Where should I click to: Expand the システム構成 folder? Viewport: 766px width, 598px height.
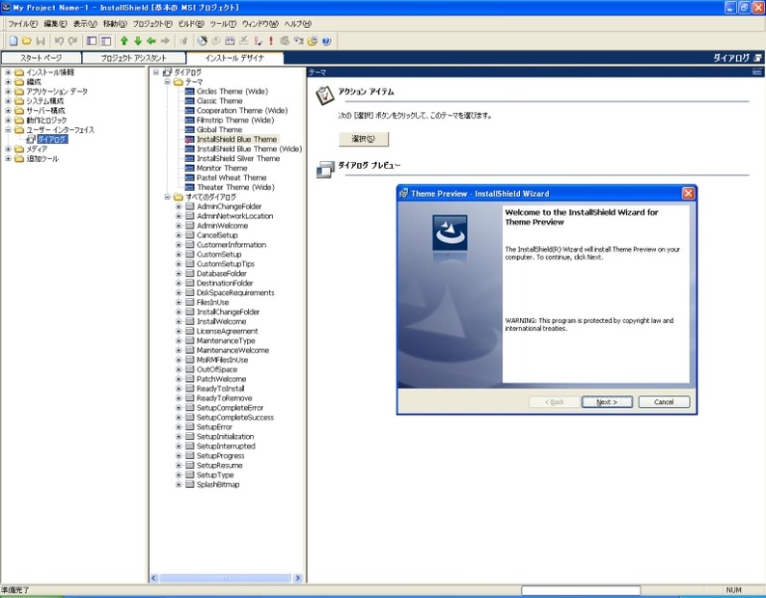8,101
